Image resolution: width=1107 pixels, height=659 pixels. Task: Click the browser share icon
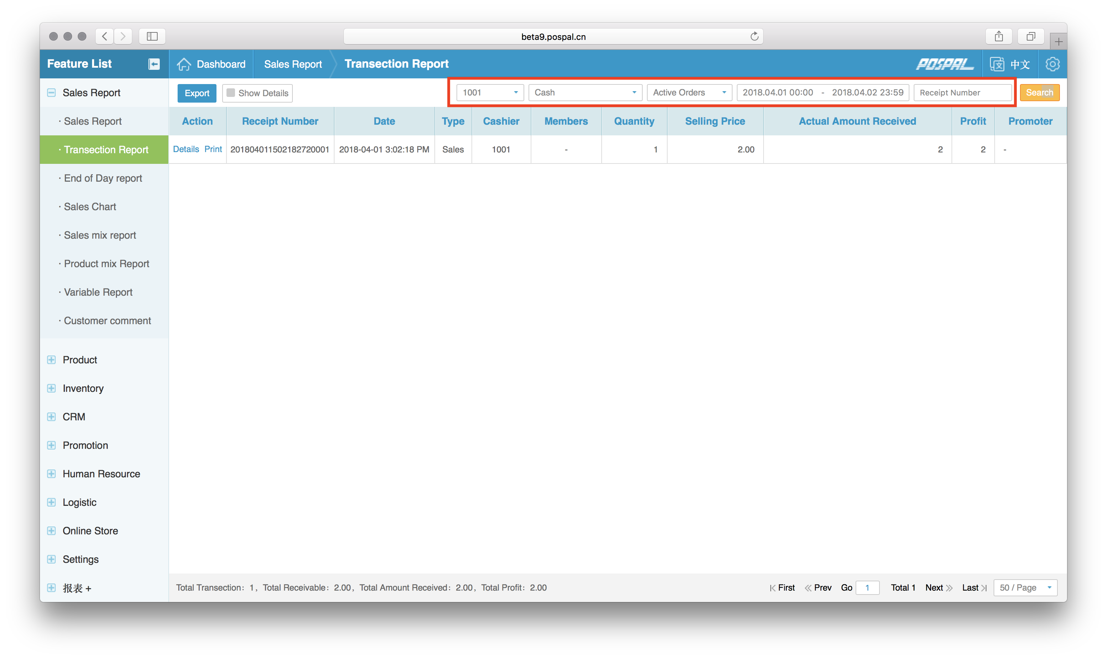[999, 36]
